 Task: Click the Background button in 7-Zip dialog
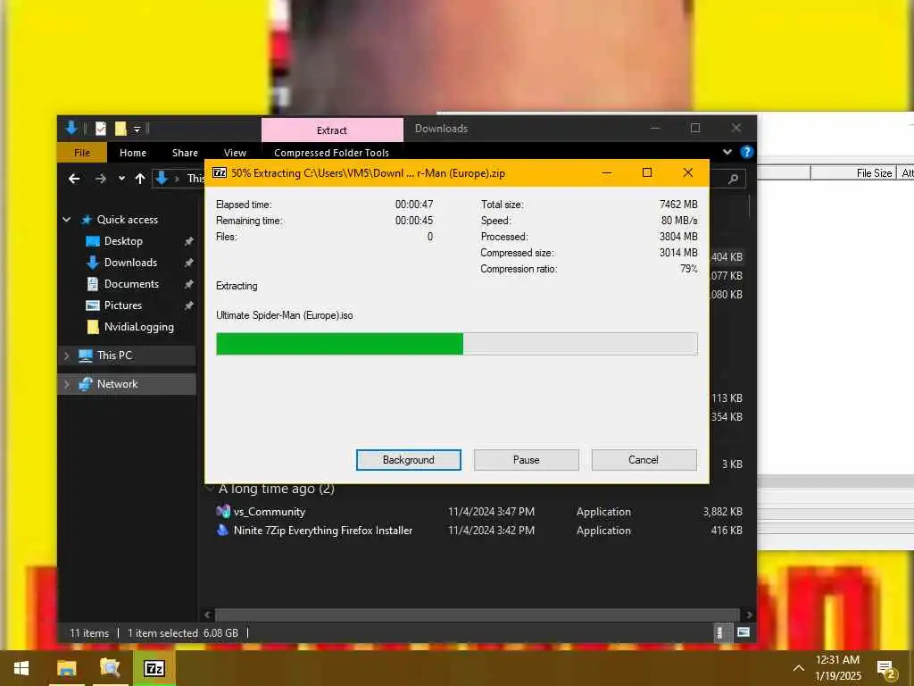tap(408, 460)
